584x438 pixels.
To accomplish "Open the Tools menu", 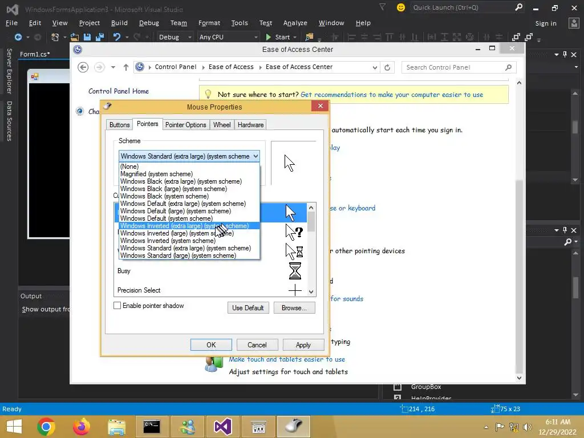I will (240, 23).
